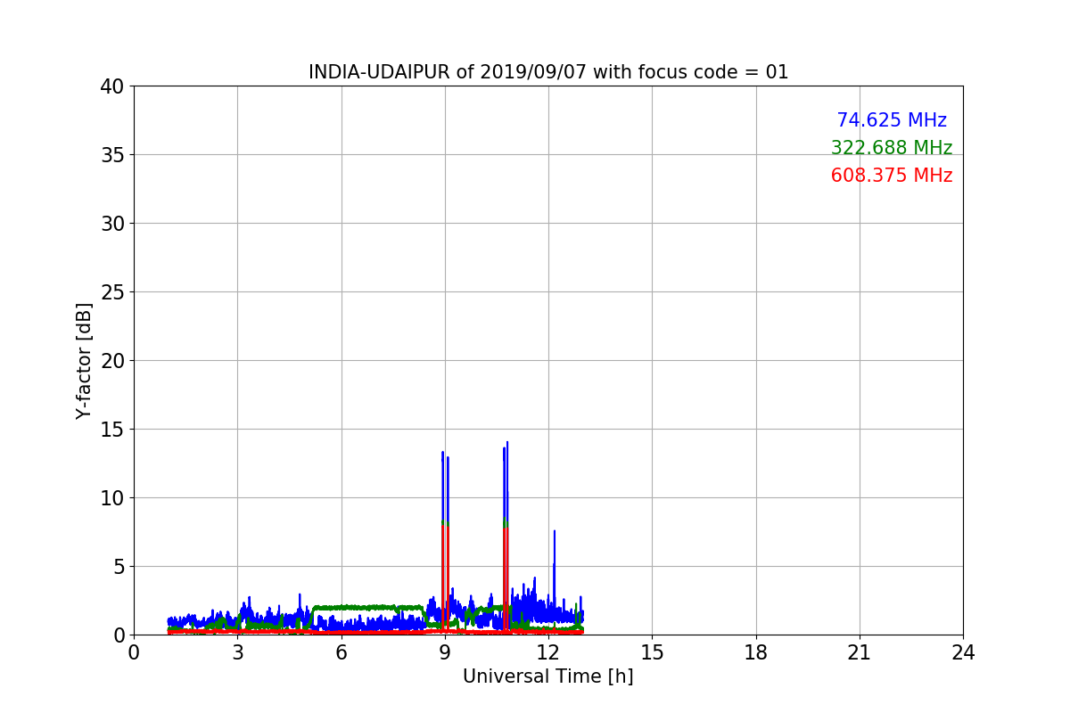Select the red 608.375 MHz legend label
Screen dimensions: 1070x713
(x=892, y=176)
